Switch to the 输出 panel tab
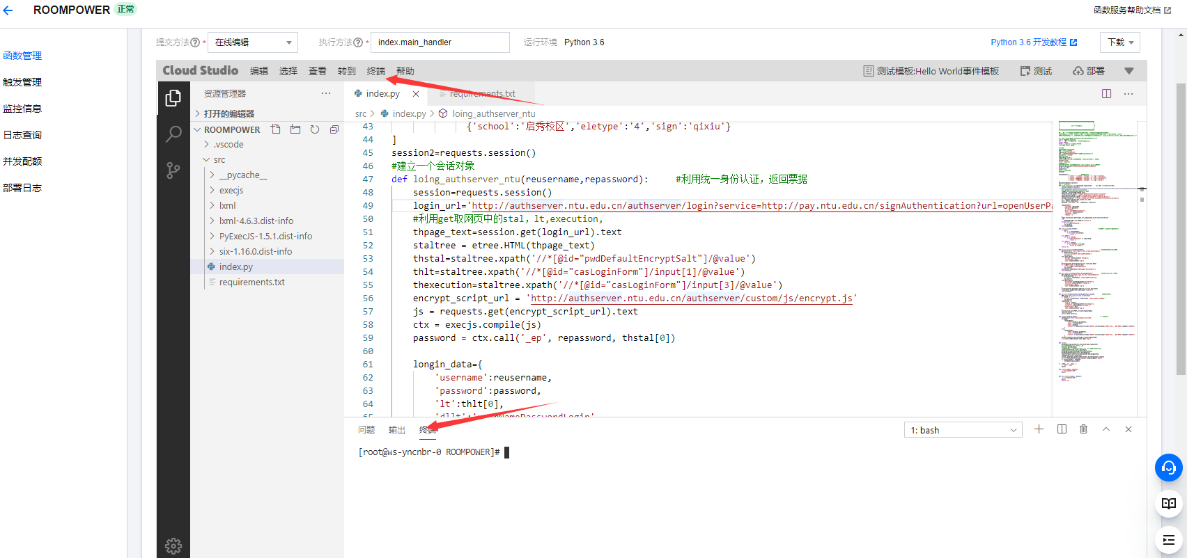The image size is (1187, 558). click(x=397, y=430)
